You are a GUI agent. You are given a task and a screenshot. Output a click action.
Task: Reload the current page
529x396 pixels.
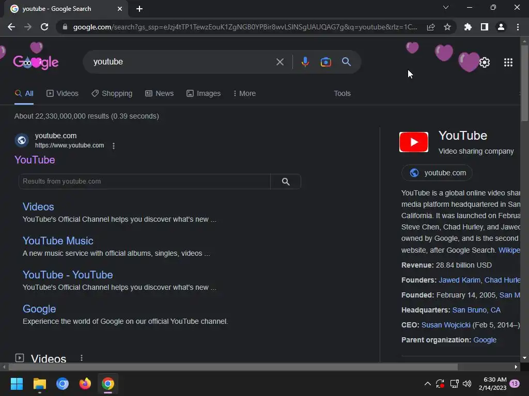pyautogui.click(x=44, y=27)
